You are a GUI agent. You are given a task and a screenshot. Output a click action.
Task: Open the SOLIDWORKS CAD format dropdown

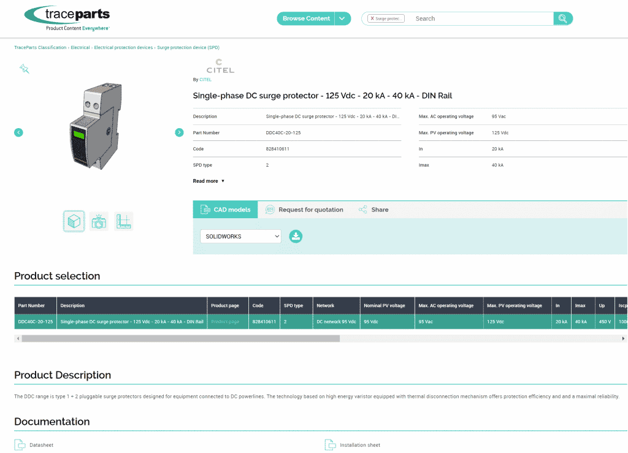pos(240,237)
